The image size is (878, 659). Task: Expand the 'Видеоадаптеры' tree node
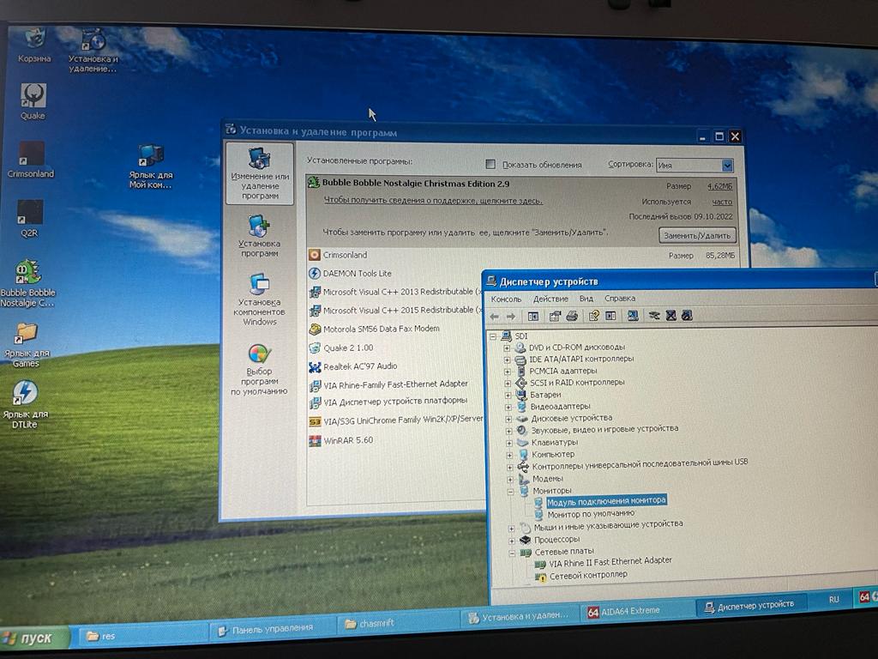pyautogui.click(x=508, y=407)
